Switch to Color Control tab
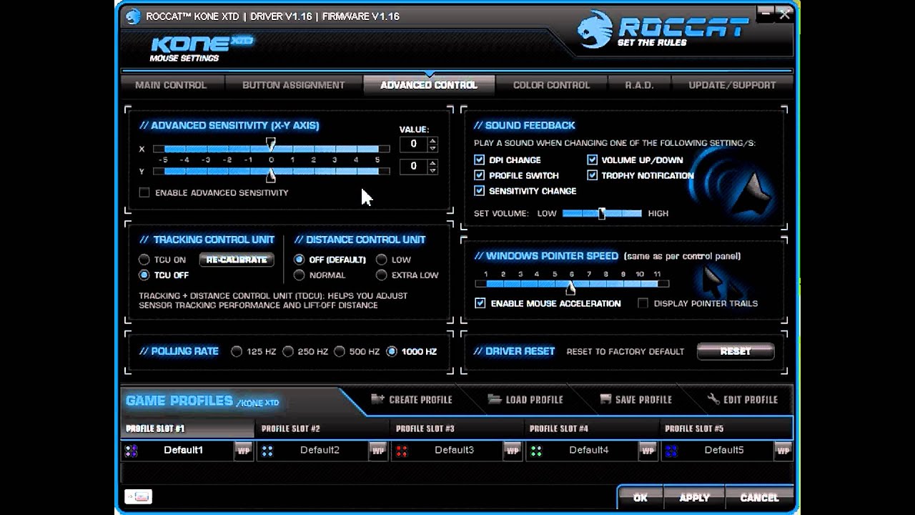 pos(551,85)
